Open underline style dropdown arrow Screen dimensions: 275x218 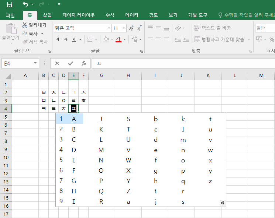click(80, 39)
